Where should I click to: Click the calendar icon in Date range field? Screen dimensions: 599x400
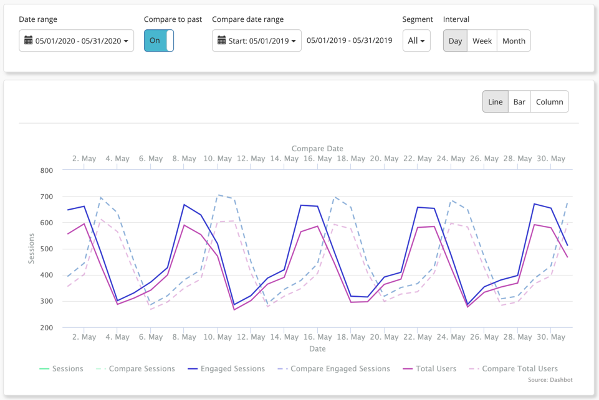28,40
